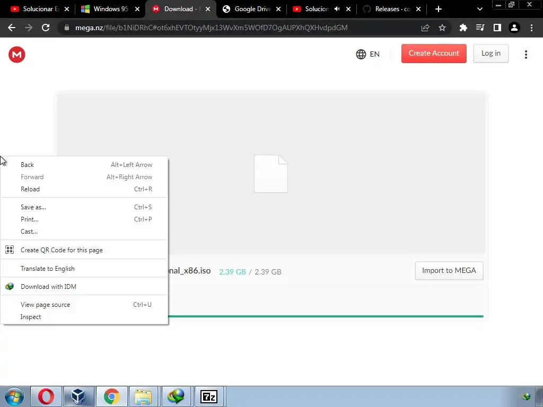The width and height of the screenshot is (543, 407).
Task: Choose Inspect in context menu
Action: click(84, 317)
